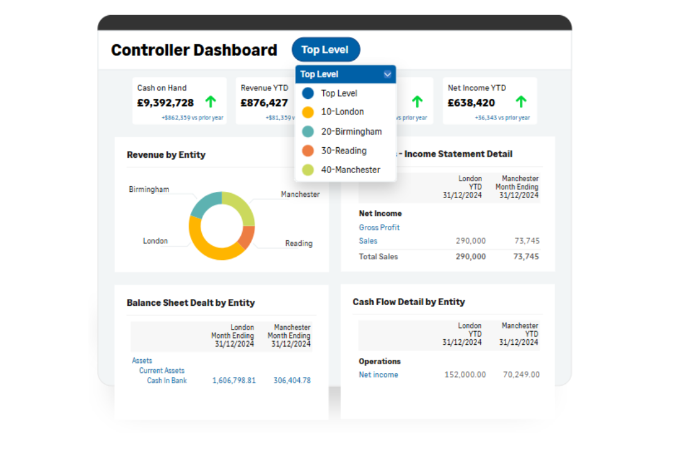The width and height of the screenshot is (679, 453).
Task: Choose 30-Reading from the dropdown menu
Action: 344,150
